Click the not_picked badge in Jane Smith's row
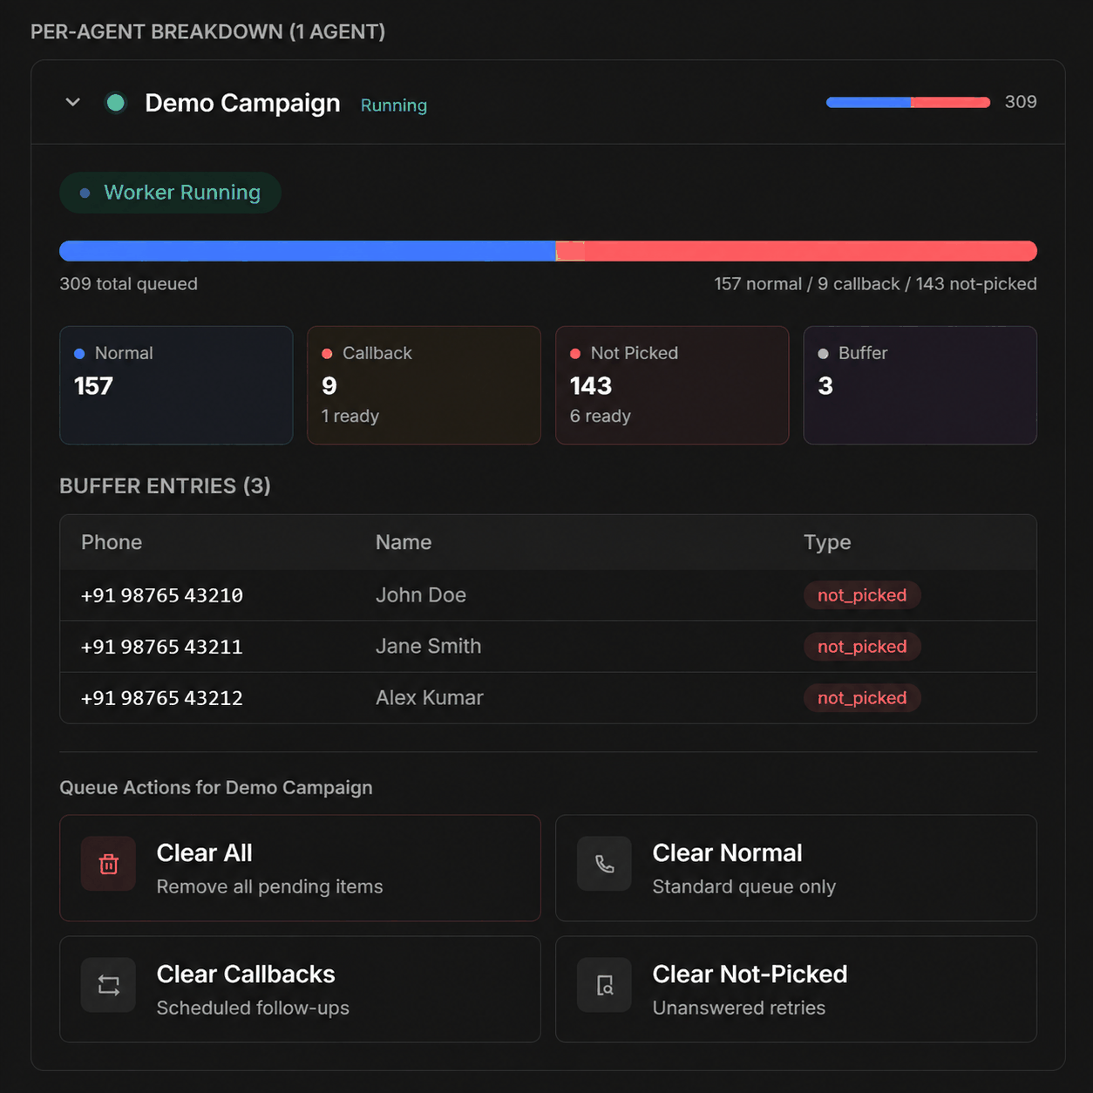This screenshot has height=1093, width=1093. pyautogui.click(x=862, y=647)
